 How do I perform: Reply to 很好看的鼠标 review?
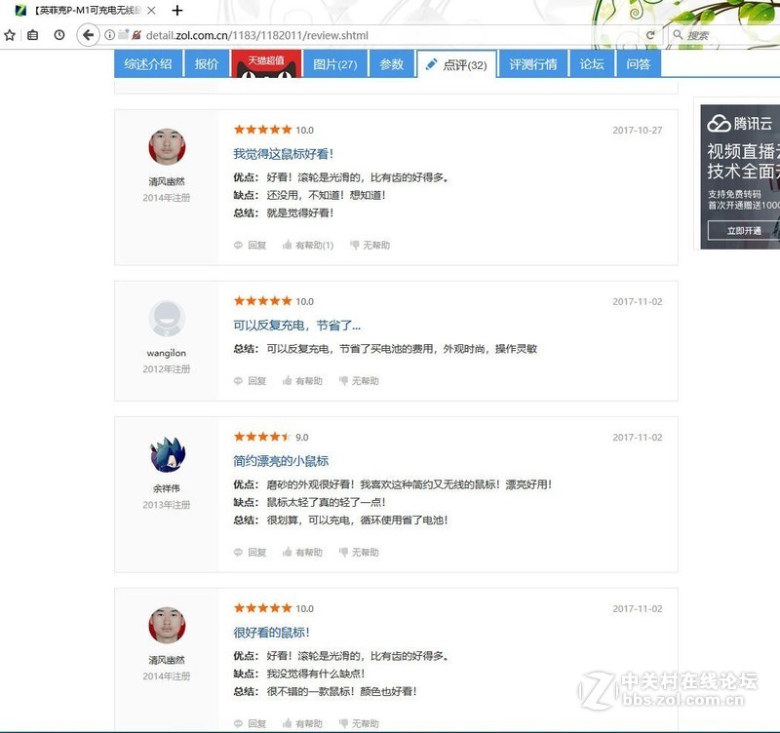pyautogui.click(x=251, y=723)
